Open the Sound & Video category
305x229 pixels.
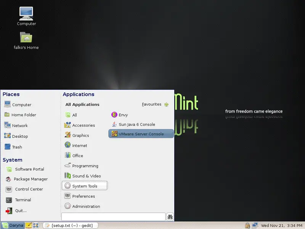pyautogui.click(x=83, y=176)
